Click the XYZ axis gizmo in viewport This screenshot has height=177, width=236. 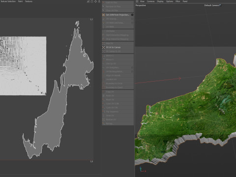click(143, 170)
